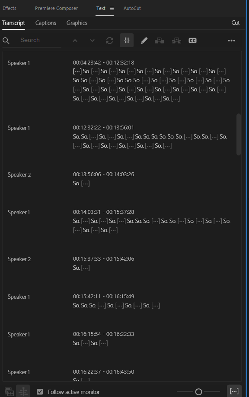Open transcript filter settings icon
249x397 pixels.
point(126,40)
